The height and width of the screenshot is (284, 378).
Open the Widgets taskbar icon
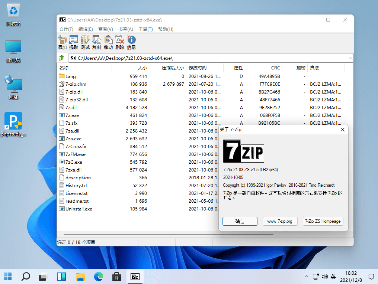61,277
